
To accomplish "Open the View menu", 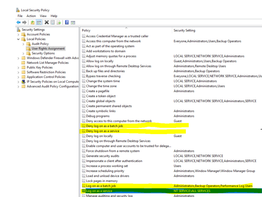I will coord(43,16).
